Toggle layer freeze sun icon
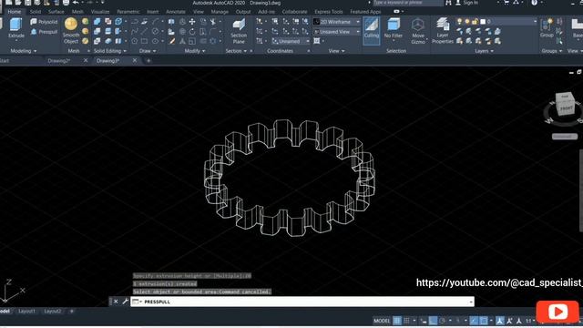583x328 pixels. tap(467, 22)
